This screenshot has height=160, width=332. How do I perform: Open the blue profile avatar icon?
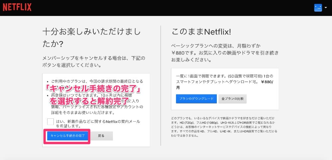point(318,8)
